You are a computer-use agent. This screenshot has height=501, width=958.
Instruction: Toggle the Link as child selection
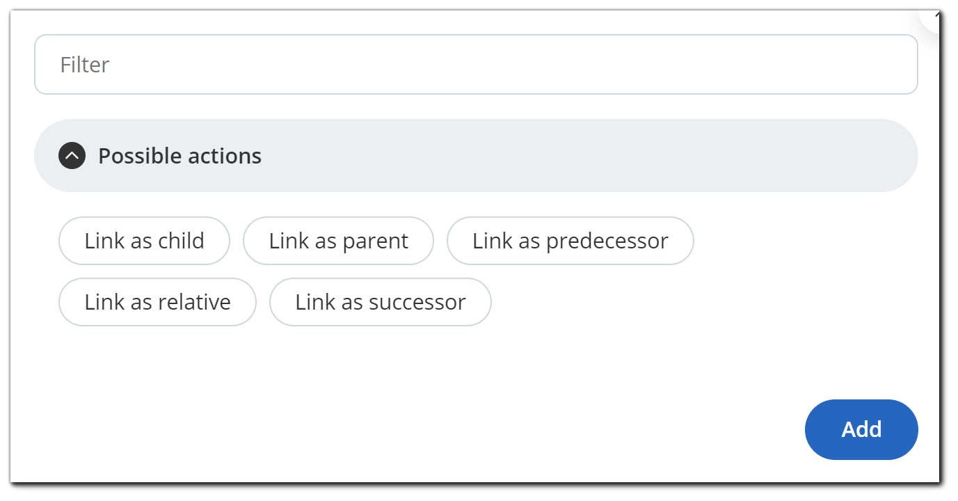144,241
